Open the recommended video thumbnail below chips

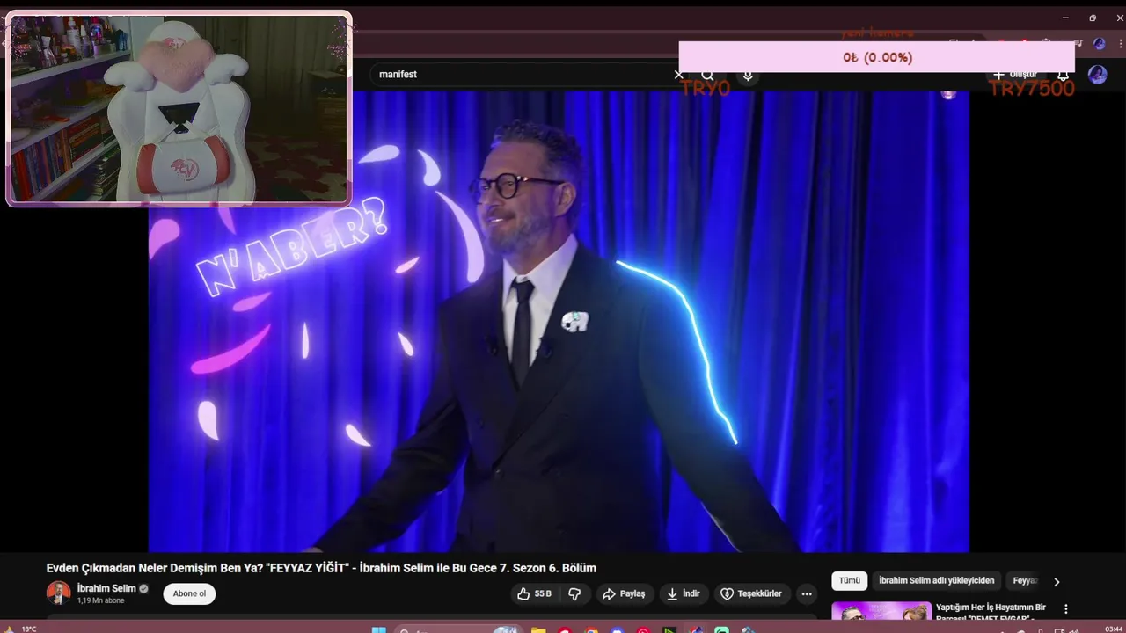click(x=881, y=612)
